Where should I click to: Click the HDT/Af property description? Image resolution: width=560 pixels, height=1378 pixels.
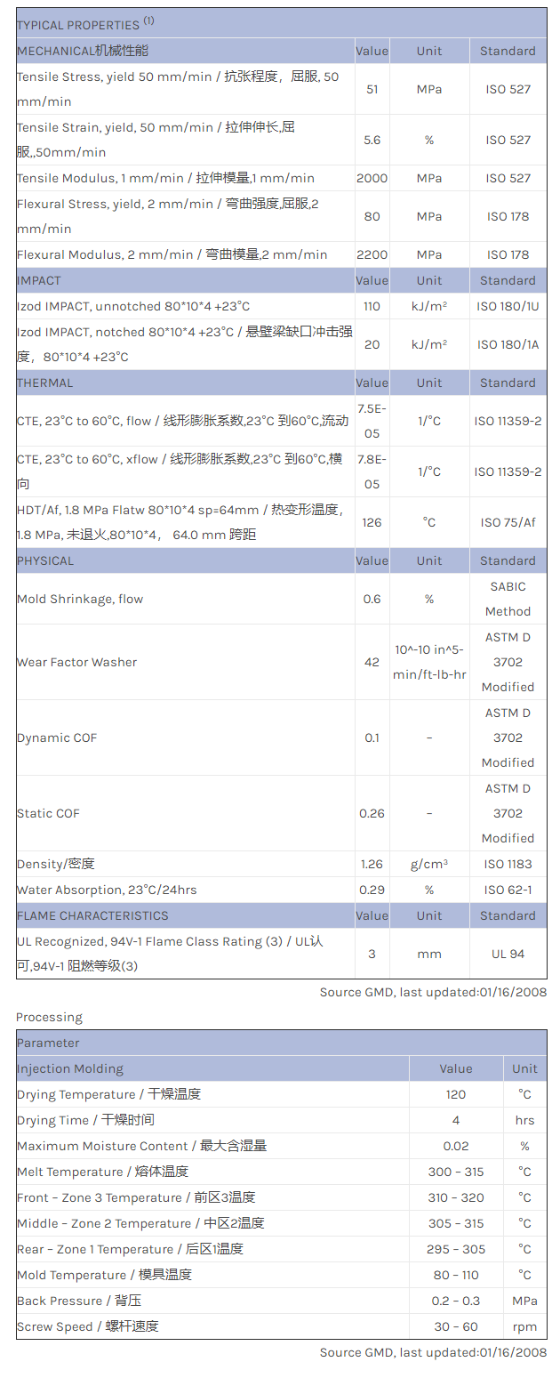180,522
